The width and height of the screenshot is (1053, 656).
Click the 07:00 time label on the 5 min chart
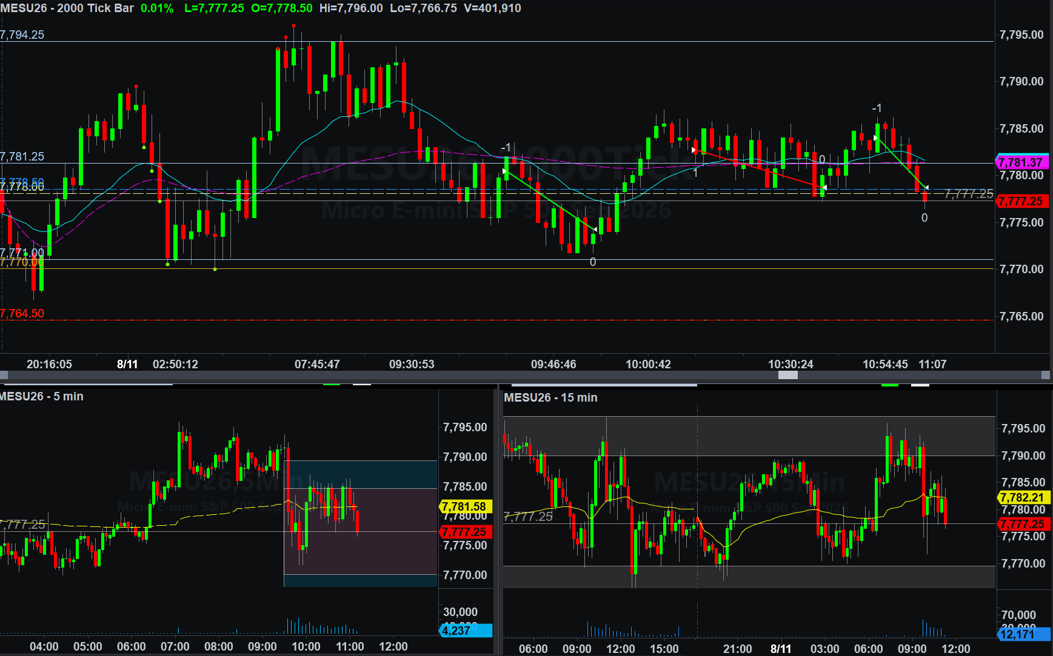click(175, 646)
